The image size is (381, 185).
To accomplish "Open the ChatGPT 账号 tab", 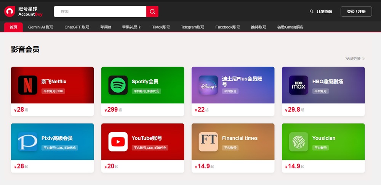I will pos(77,27).
